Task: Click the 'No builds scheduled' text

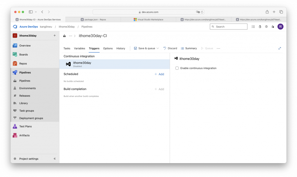Action: [x=73, y=81]
